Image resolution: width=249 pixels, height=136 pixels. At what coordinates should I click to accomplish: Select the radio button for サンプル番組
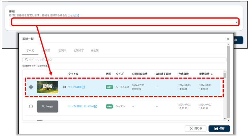click(x=31, y=87)
